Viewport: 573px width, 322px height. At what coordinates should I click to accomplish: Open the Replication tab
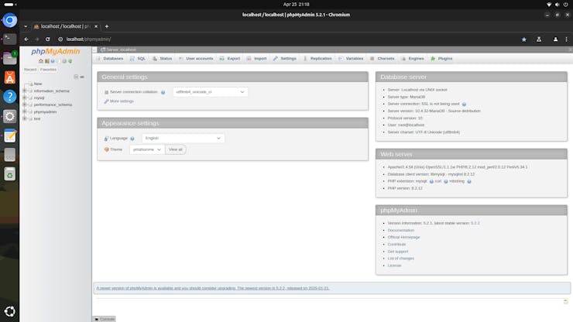(x=317, y=59)
